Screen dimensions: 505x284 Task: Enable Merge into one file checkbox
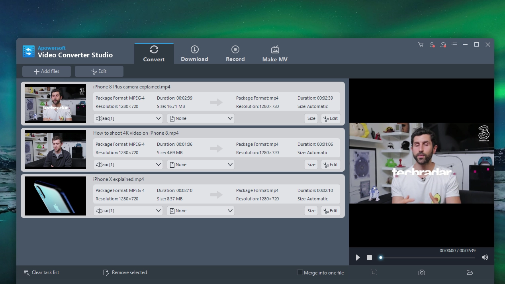pos(300,272)
